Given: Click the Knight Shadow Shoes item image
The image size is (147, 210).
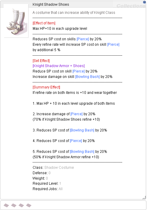Looking at the screenshot, I should pos(16,21).
